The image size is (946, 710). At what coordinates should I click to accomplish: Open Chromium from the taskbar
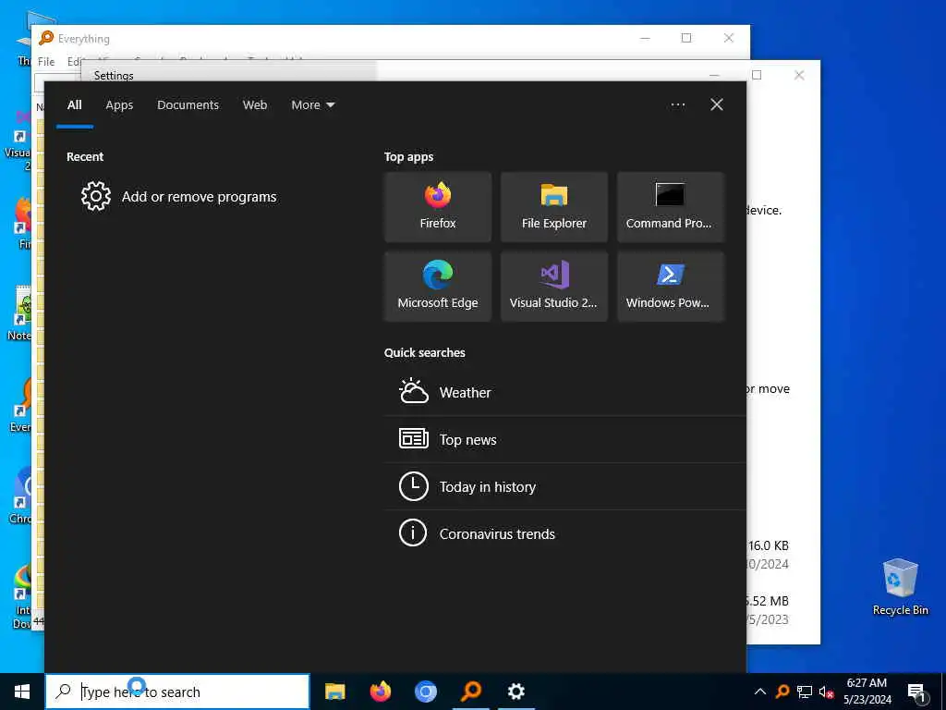click(425, 692)
